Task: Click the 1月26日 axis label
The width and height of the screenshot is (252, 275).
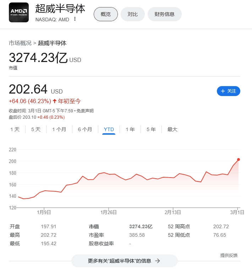Action: (x=109, y=212)
